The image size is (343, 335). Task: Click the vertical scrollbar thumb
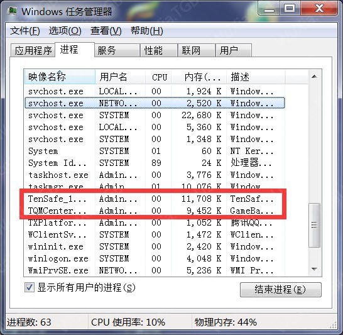[314, 225]
